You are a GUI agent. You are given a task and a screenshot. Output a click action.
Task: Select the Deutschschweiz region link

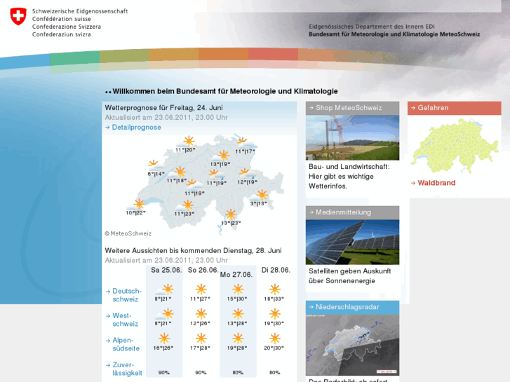click(x=123, y=295)
